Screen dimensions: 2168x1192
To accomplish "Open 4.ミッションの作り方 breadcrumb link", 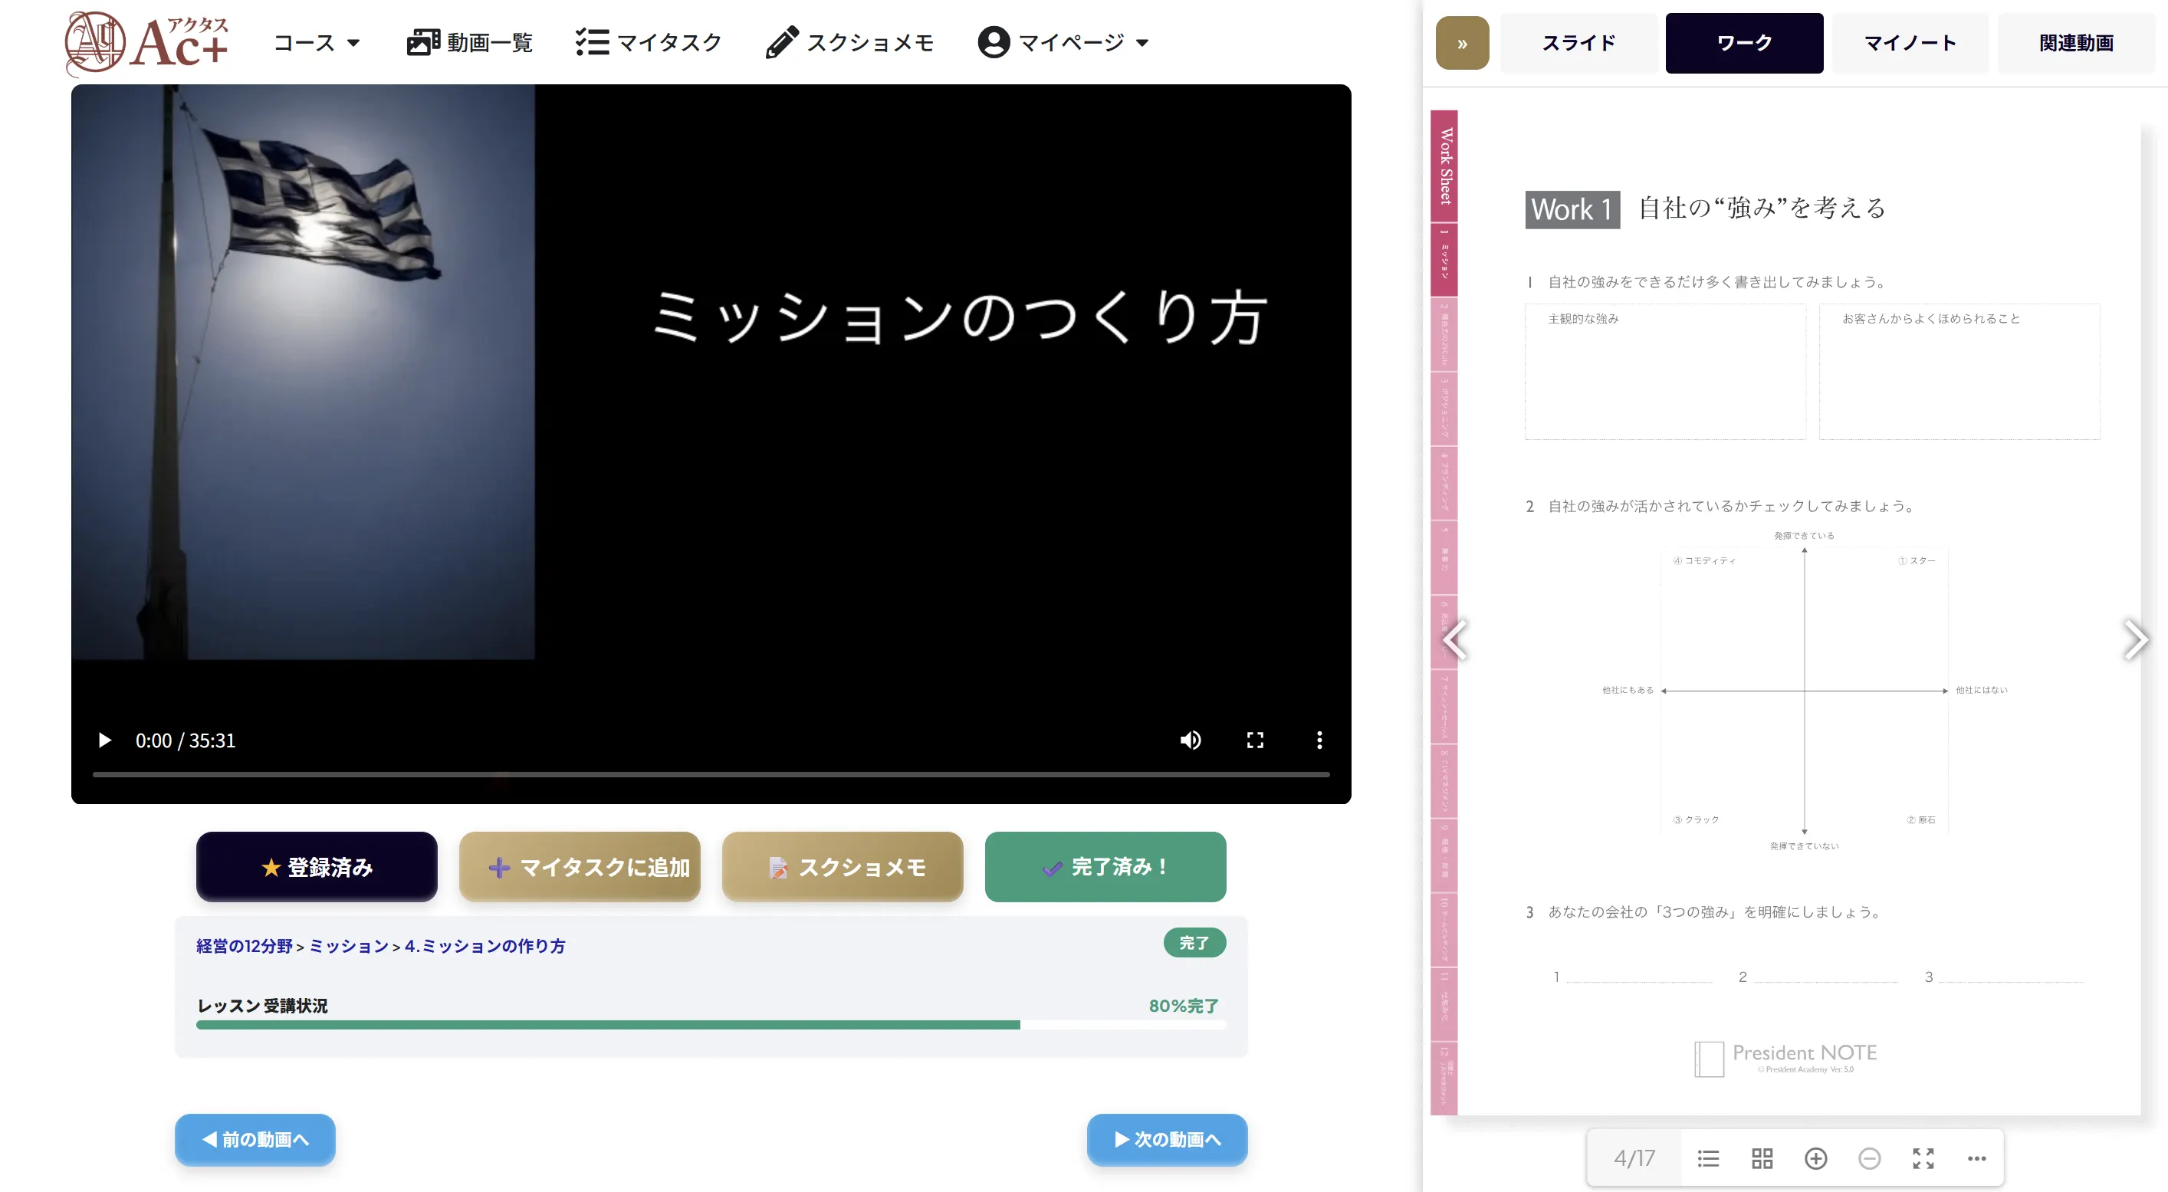I will (x=485, y=946).
